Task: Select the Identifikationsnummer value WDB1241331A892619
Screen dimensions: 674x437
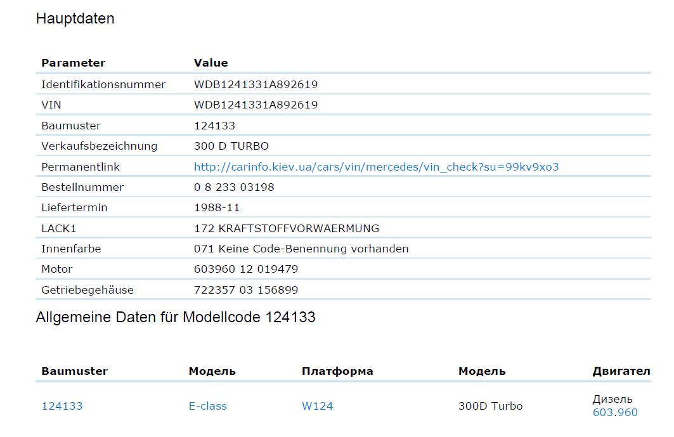Action: 256,84
